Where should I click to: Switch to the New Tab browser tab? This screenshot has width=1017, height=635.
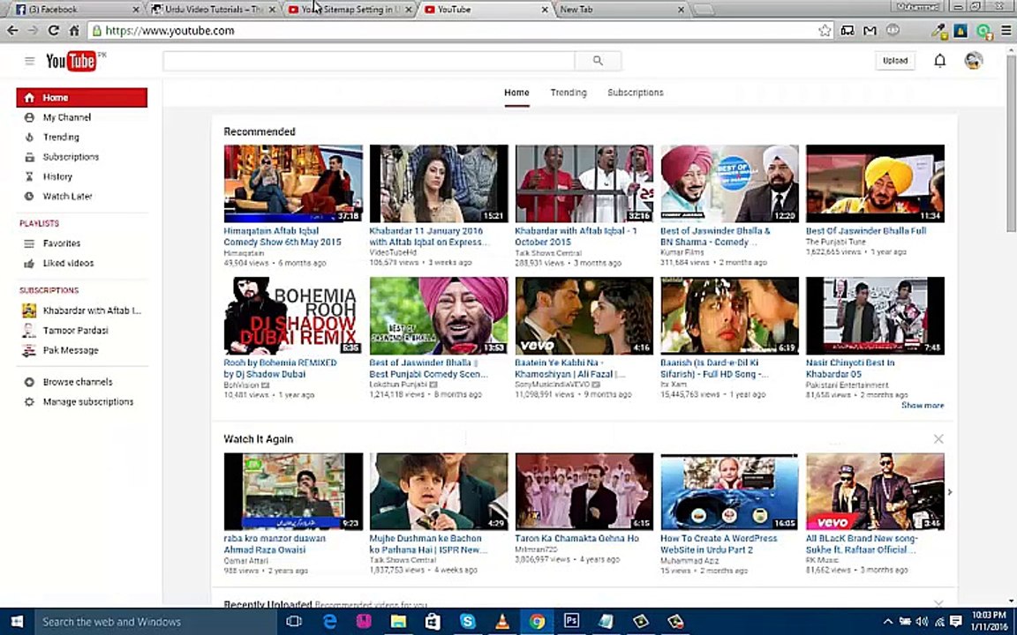tap(620, 9)
